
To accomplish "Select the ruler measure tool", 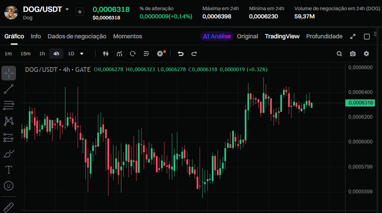I will click(x=9, y=207).
